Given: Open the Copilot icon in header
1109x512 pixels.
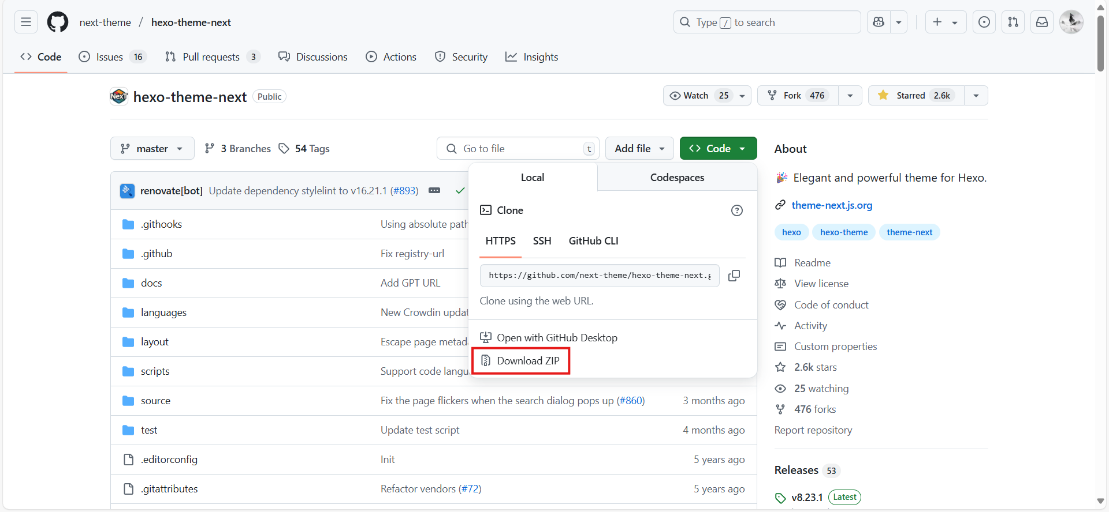Looking at the screenshot, I should coord(879,22).
